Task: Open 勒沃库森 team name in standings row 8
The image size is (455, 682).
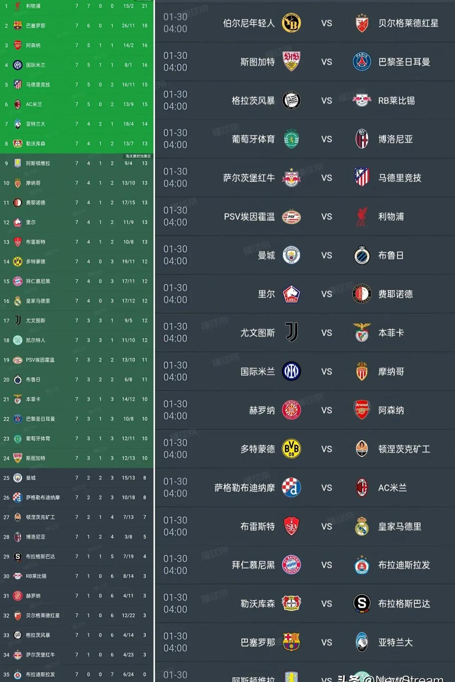Action: click(x=36, y=144)
